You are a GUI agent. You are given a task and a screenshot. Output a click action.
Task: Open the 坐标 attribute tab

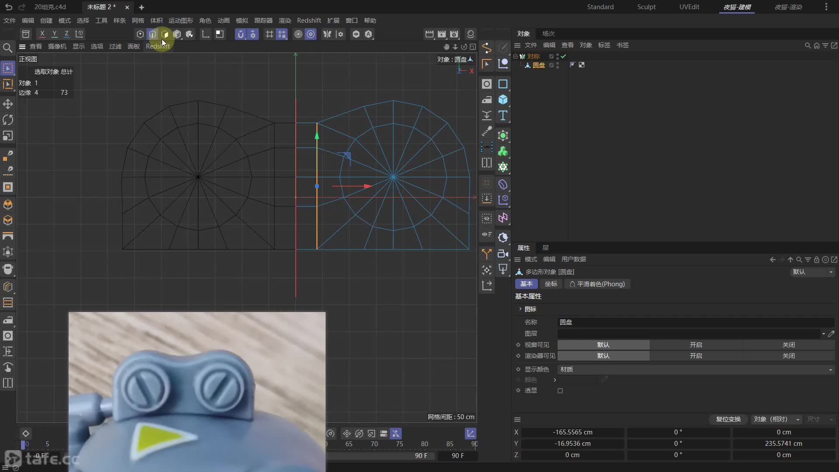551,284
